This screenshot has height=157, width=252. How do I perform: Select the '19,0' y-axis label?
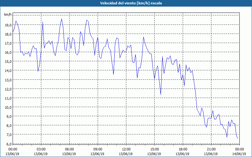coord(8,25)
